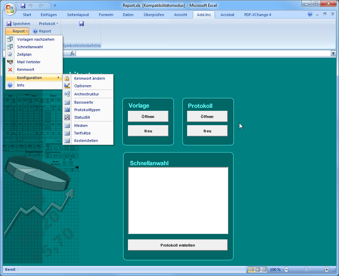Click the Zeitplan clock icon
The height and width of the screenshot is (276, 339).
[x=10, y=54]
